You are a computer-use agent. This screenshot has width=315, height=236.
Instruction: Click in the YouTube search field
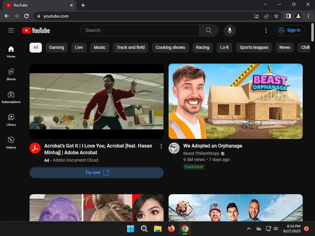point(140,30)
